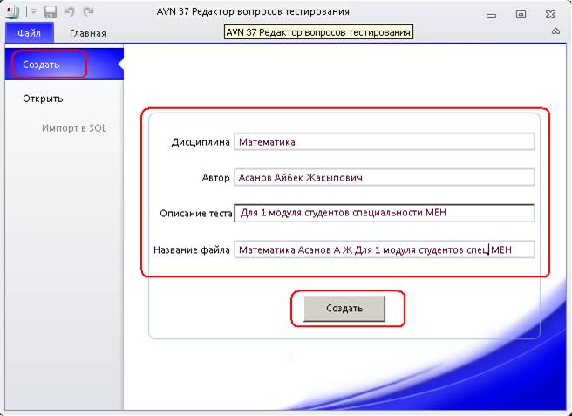Click the Название файла label
Viewport: 572px width, 416px height.
click(192, 250)
